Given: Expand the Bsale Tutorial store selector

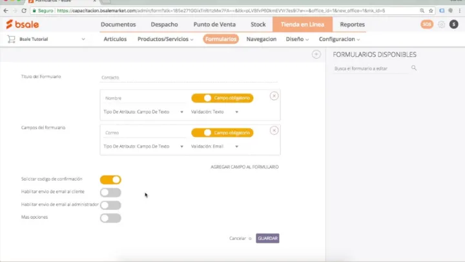Looking at the screenshot, I should [x=83, y=39].
